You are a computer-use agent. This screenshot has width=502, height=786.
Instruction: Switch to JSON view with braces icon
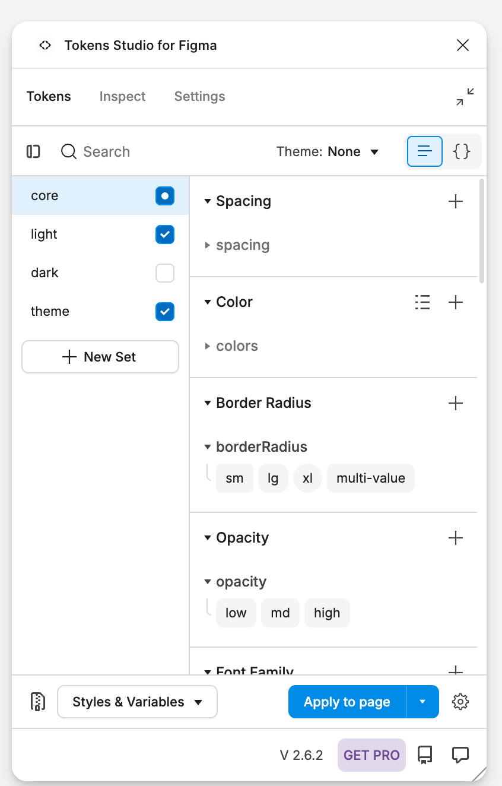pyautogui.click(x=462, y=151)
